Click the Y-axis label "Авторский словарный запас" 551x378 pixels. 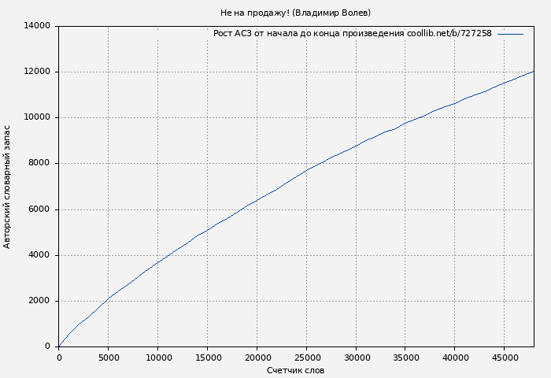point(8,187)
